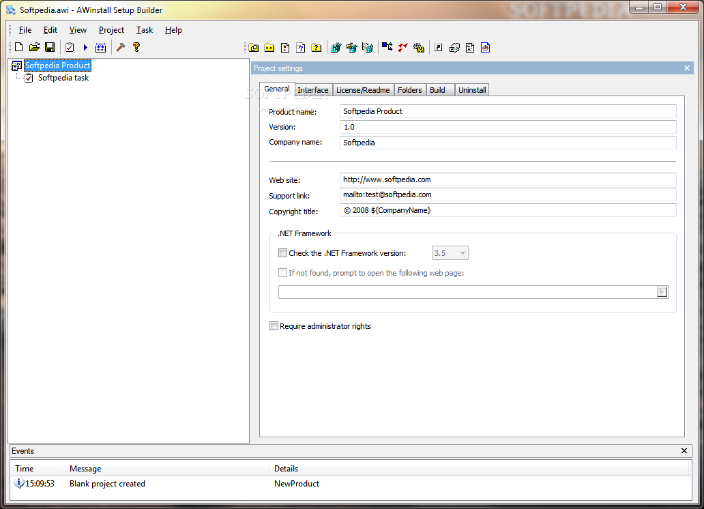Click the Copyright title input field
The image size is (704, 509).
tap(508, 210)
